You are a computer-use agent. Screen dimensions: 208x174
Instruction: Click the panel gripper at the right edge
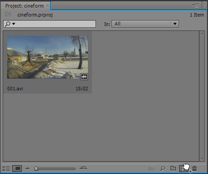(205, 5)
